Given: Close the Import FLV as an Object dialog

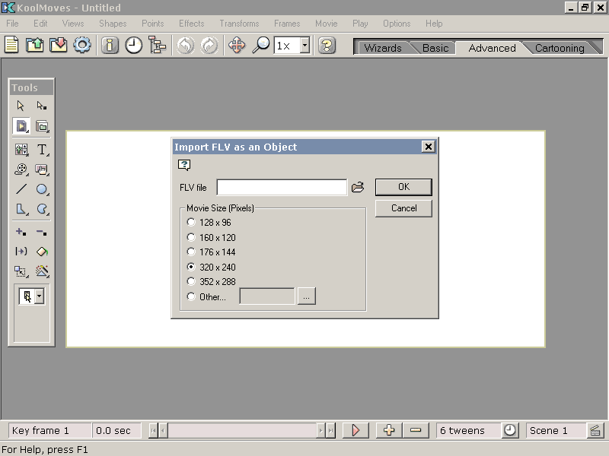Looking at the screenshot, I should (428, 147).
